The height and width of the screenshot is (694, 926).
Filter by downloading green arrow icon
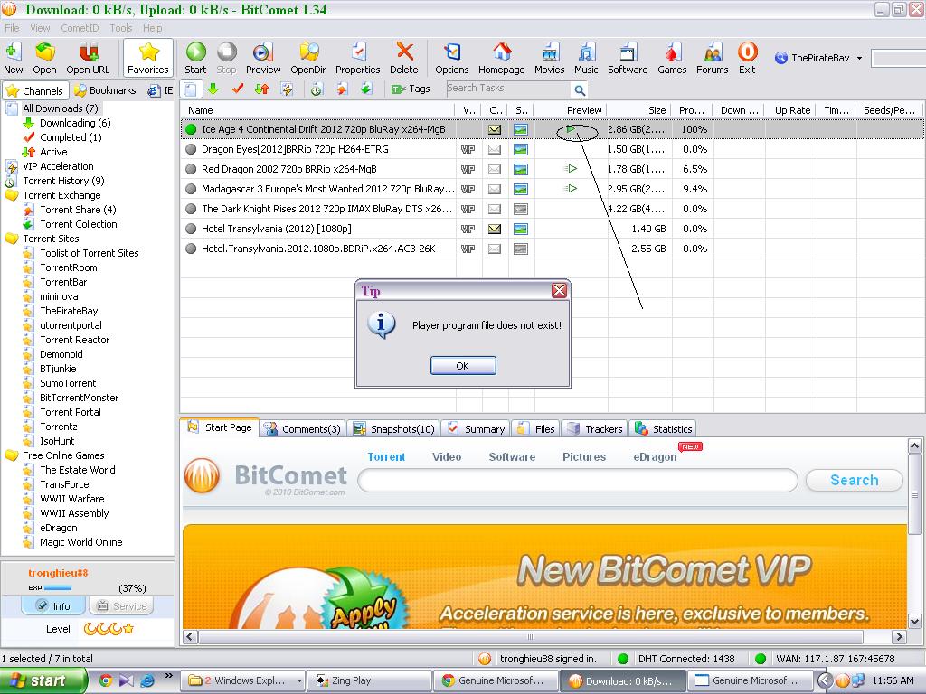pos(213,89)
